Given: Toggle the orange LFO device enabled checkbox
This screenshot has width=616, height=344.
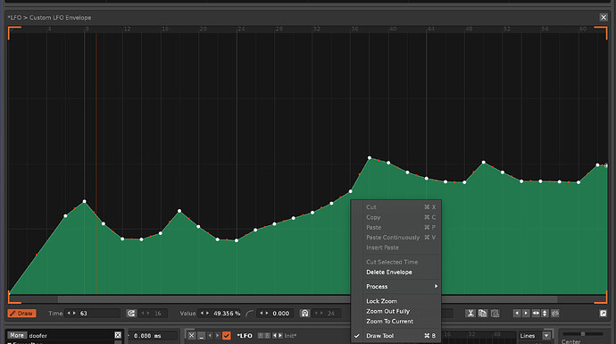Looking at the screenshot, I should [227, 335].
